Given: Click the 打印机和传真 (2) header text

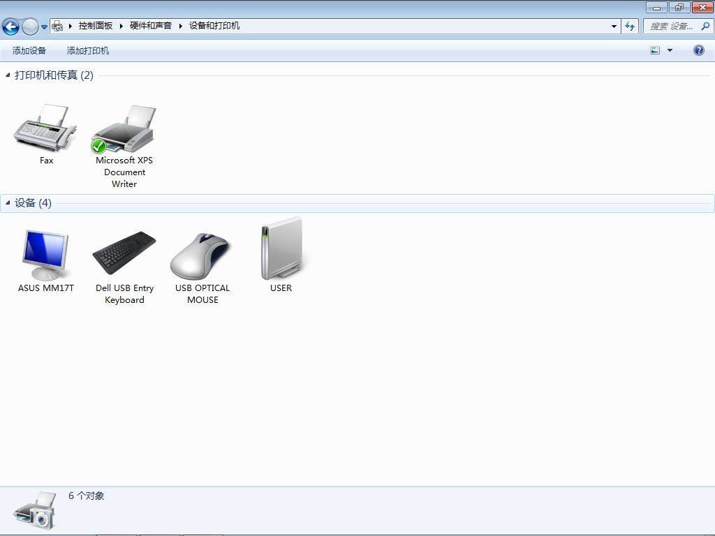Looking at the screenshot, I should (54, 75).
